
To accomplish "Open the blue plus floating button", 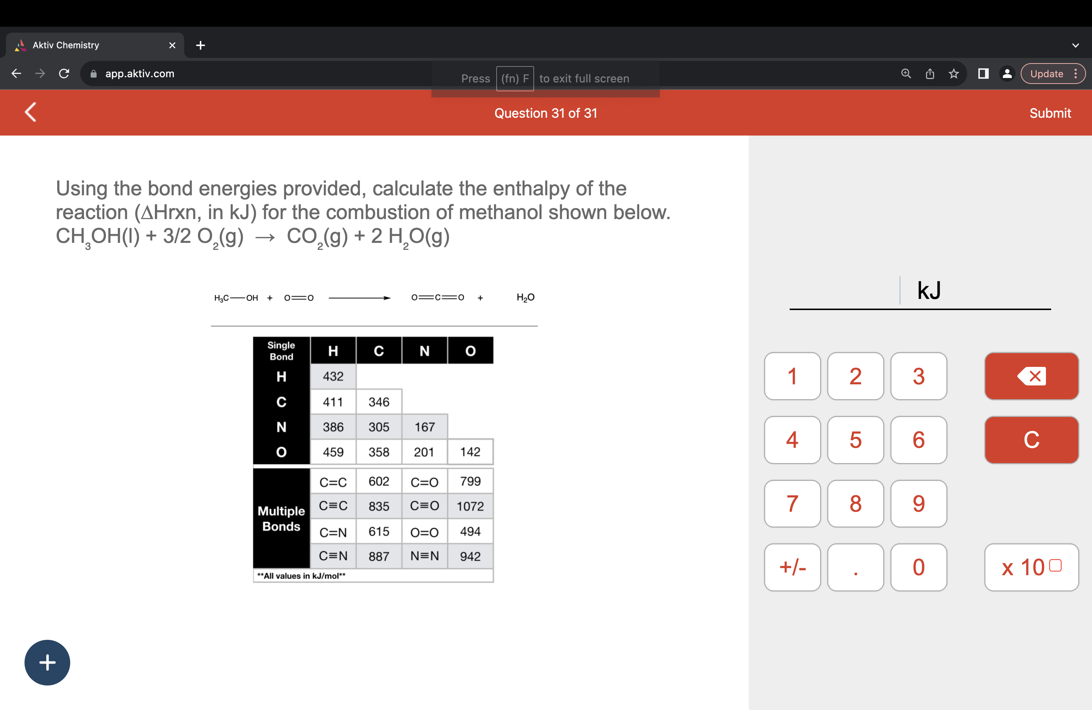I will tap(47, 662).
